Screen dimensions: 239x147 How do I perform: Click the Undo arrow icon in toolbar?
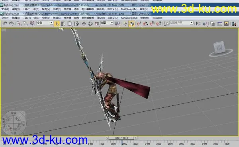click(5, 24)
